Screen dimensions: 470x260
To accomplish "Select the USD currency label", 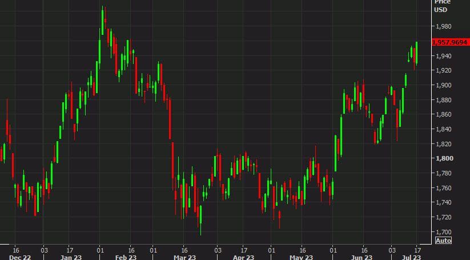I will point(441,10).
